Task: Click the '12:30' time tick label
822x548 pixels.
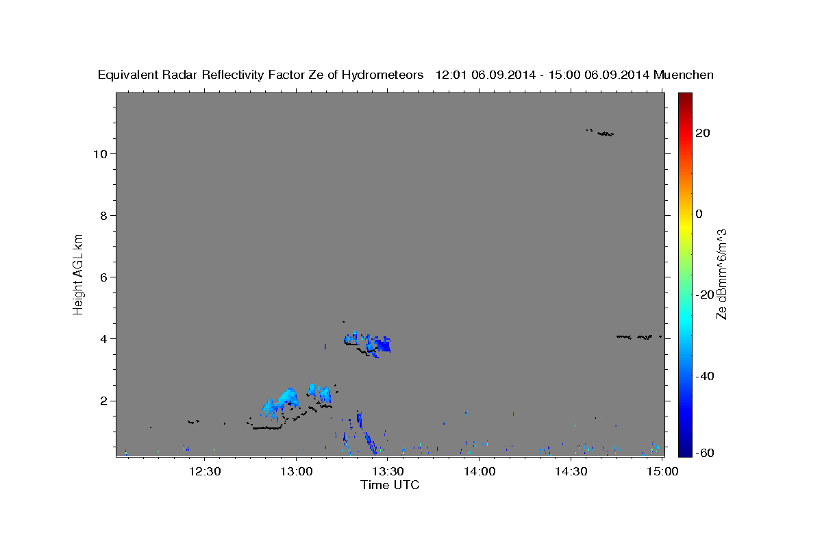Action: tap(205, 471)
